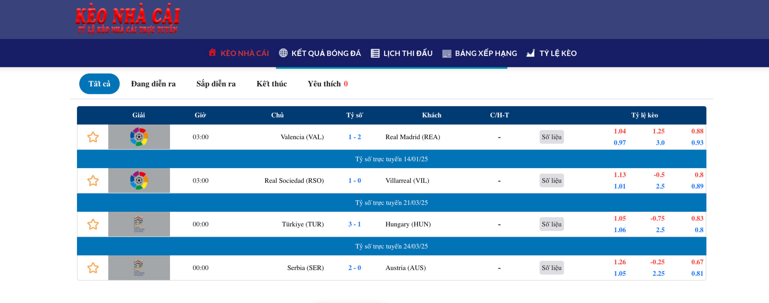Image resolution: width=769 pixels, height=303 pixels.
Task: Click the 1 - 2 score of Valencia match
Action: click(354, 137)
